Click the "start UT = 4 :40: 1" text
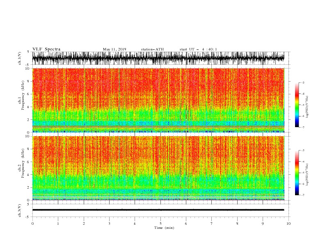The width and height of the screenshot is (325, 251). click(198, 49)
